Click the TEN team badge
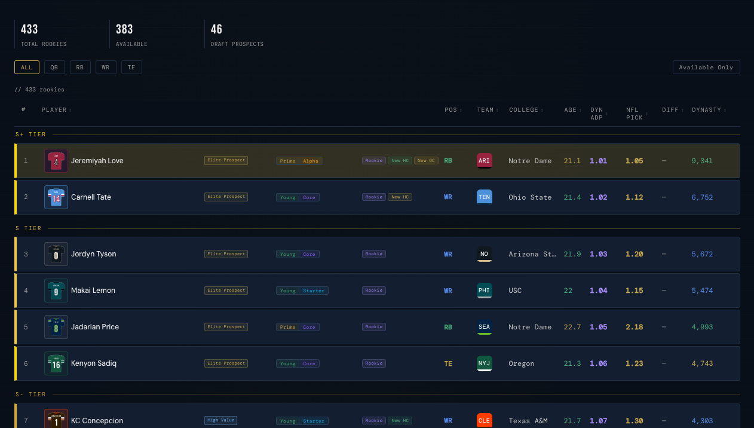754x428 pixels. [485, 197]
